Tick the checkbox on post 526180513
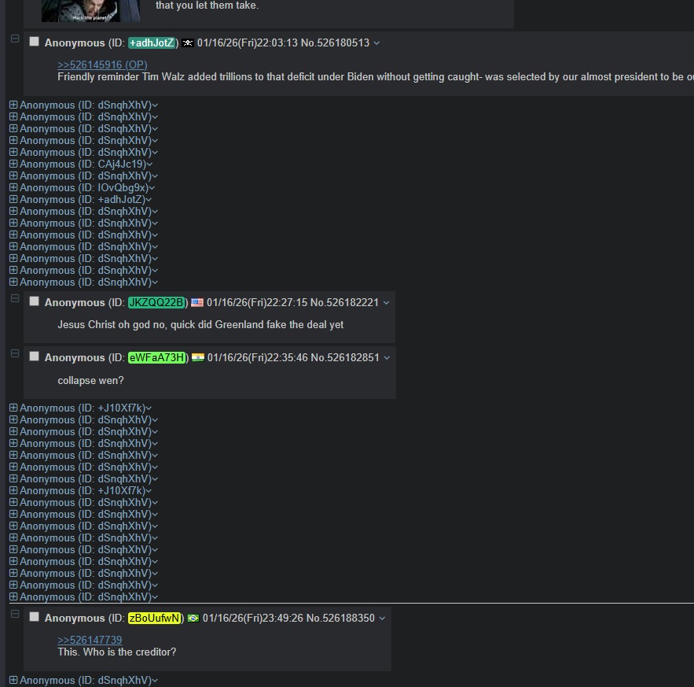 (34, 42)
